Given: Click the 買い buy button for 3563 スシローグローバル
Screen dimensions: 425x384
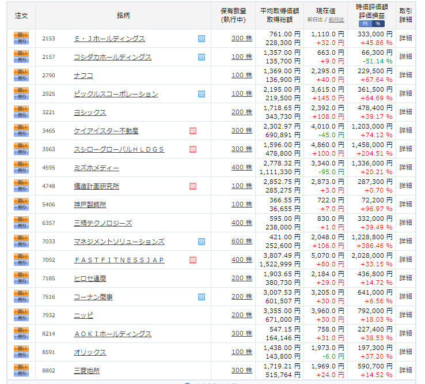Looking at the screenshot, I should click(x=21, y=146).
